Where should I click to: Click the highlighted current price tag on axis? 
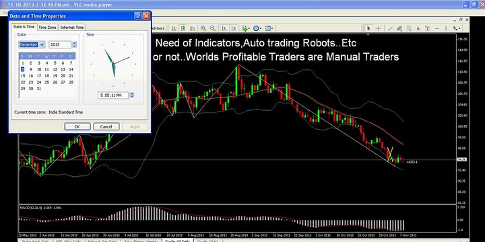point(462,159)
